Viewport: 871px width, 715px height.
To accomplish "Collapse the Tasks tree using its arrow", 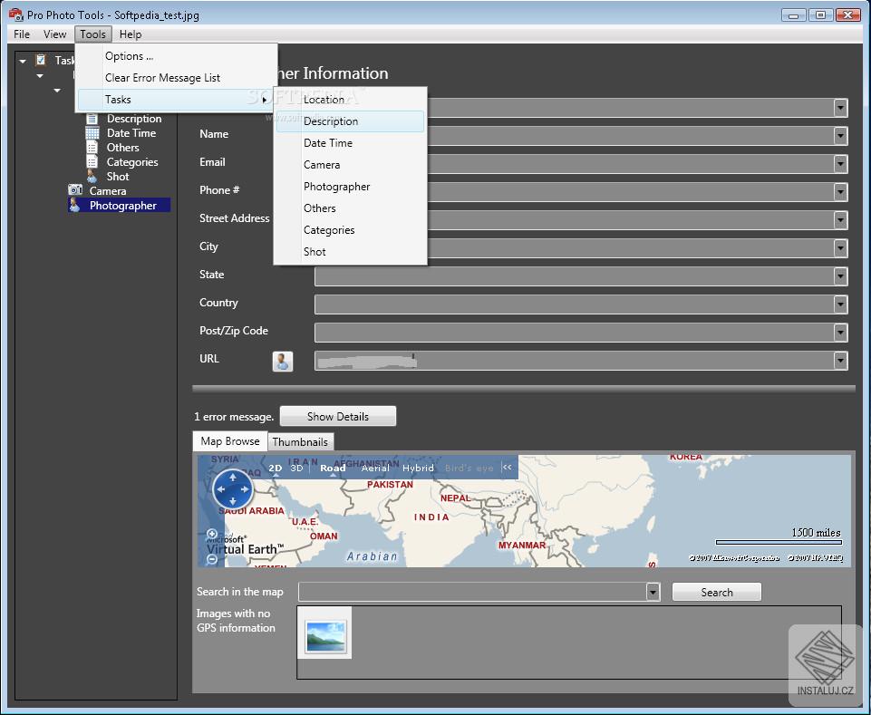I will pos(21,60).
